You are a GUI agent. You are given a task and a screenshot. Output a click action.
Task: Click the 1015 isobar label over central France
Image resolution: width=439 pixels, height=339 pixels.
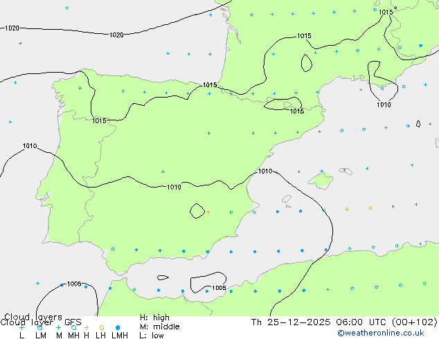304,36
